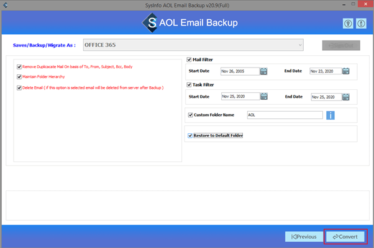The image size is (374, 248).
Task: Go back with the Previous button
Action: point(304,237)
